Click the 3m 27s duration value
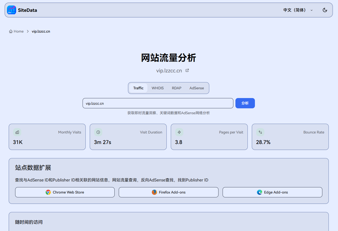 (103, 142)
